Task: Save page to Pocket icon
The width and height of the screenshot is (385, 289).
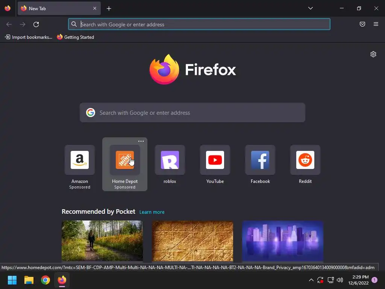Action: 362,24
